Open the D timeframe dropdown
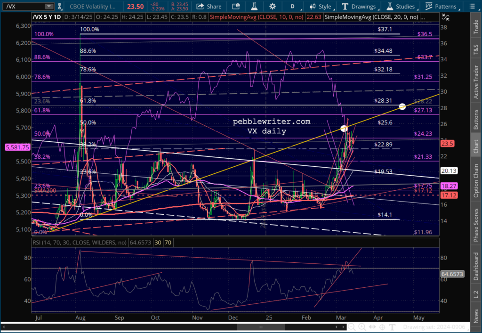 tap(294, 7)
